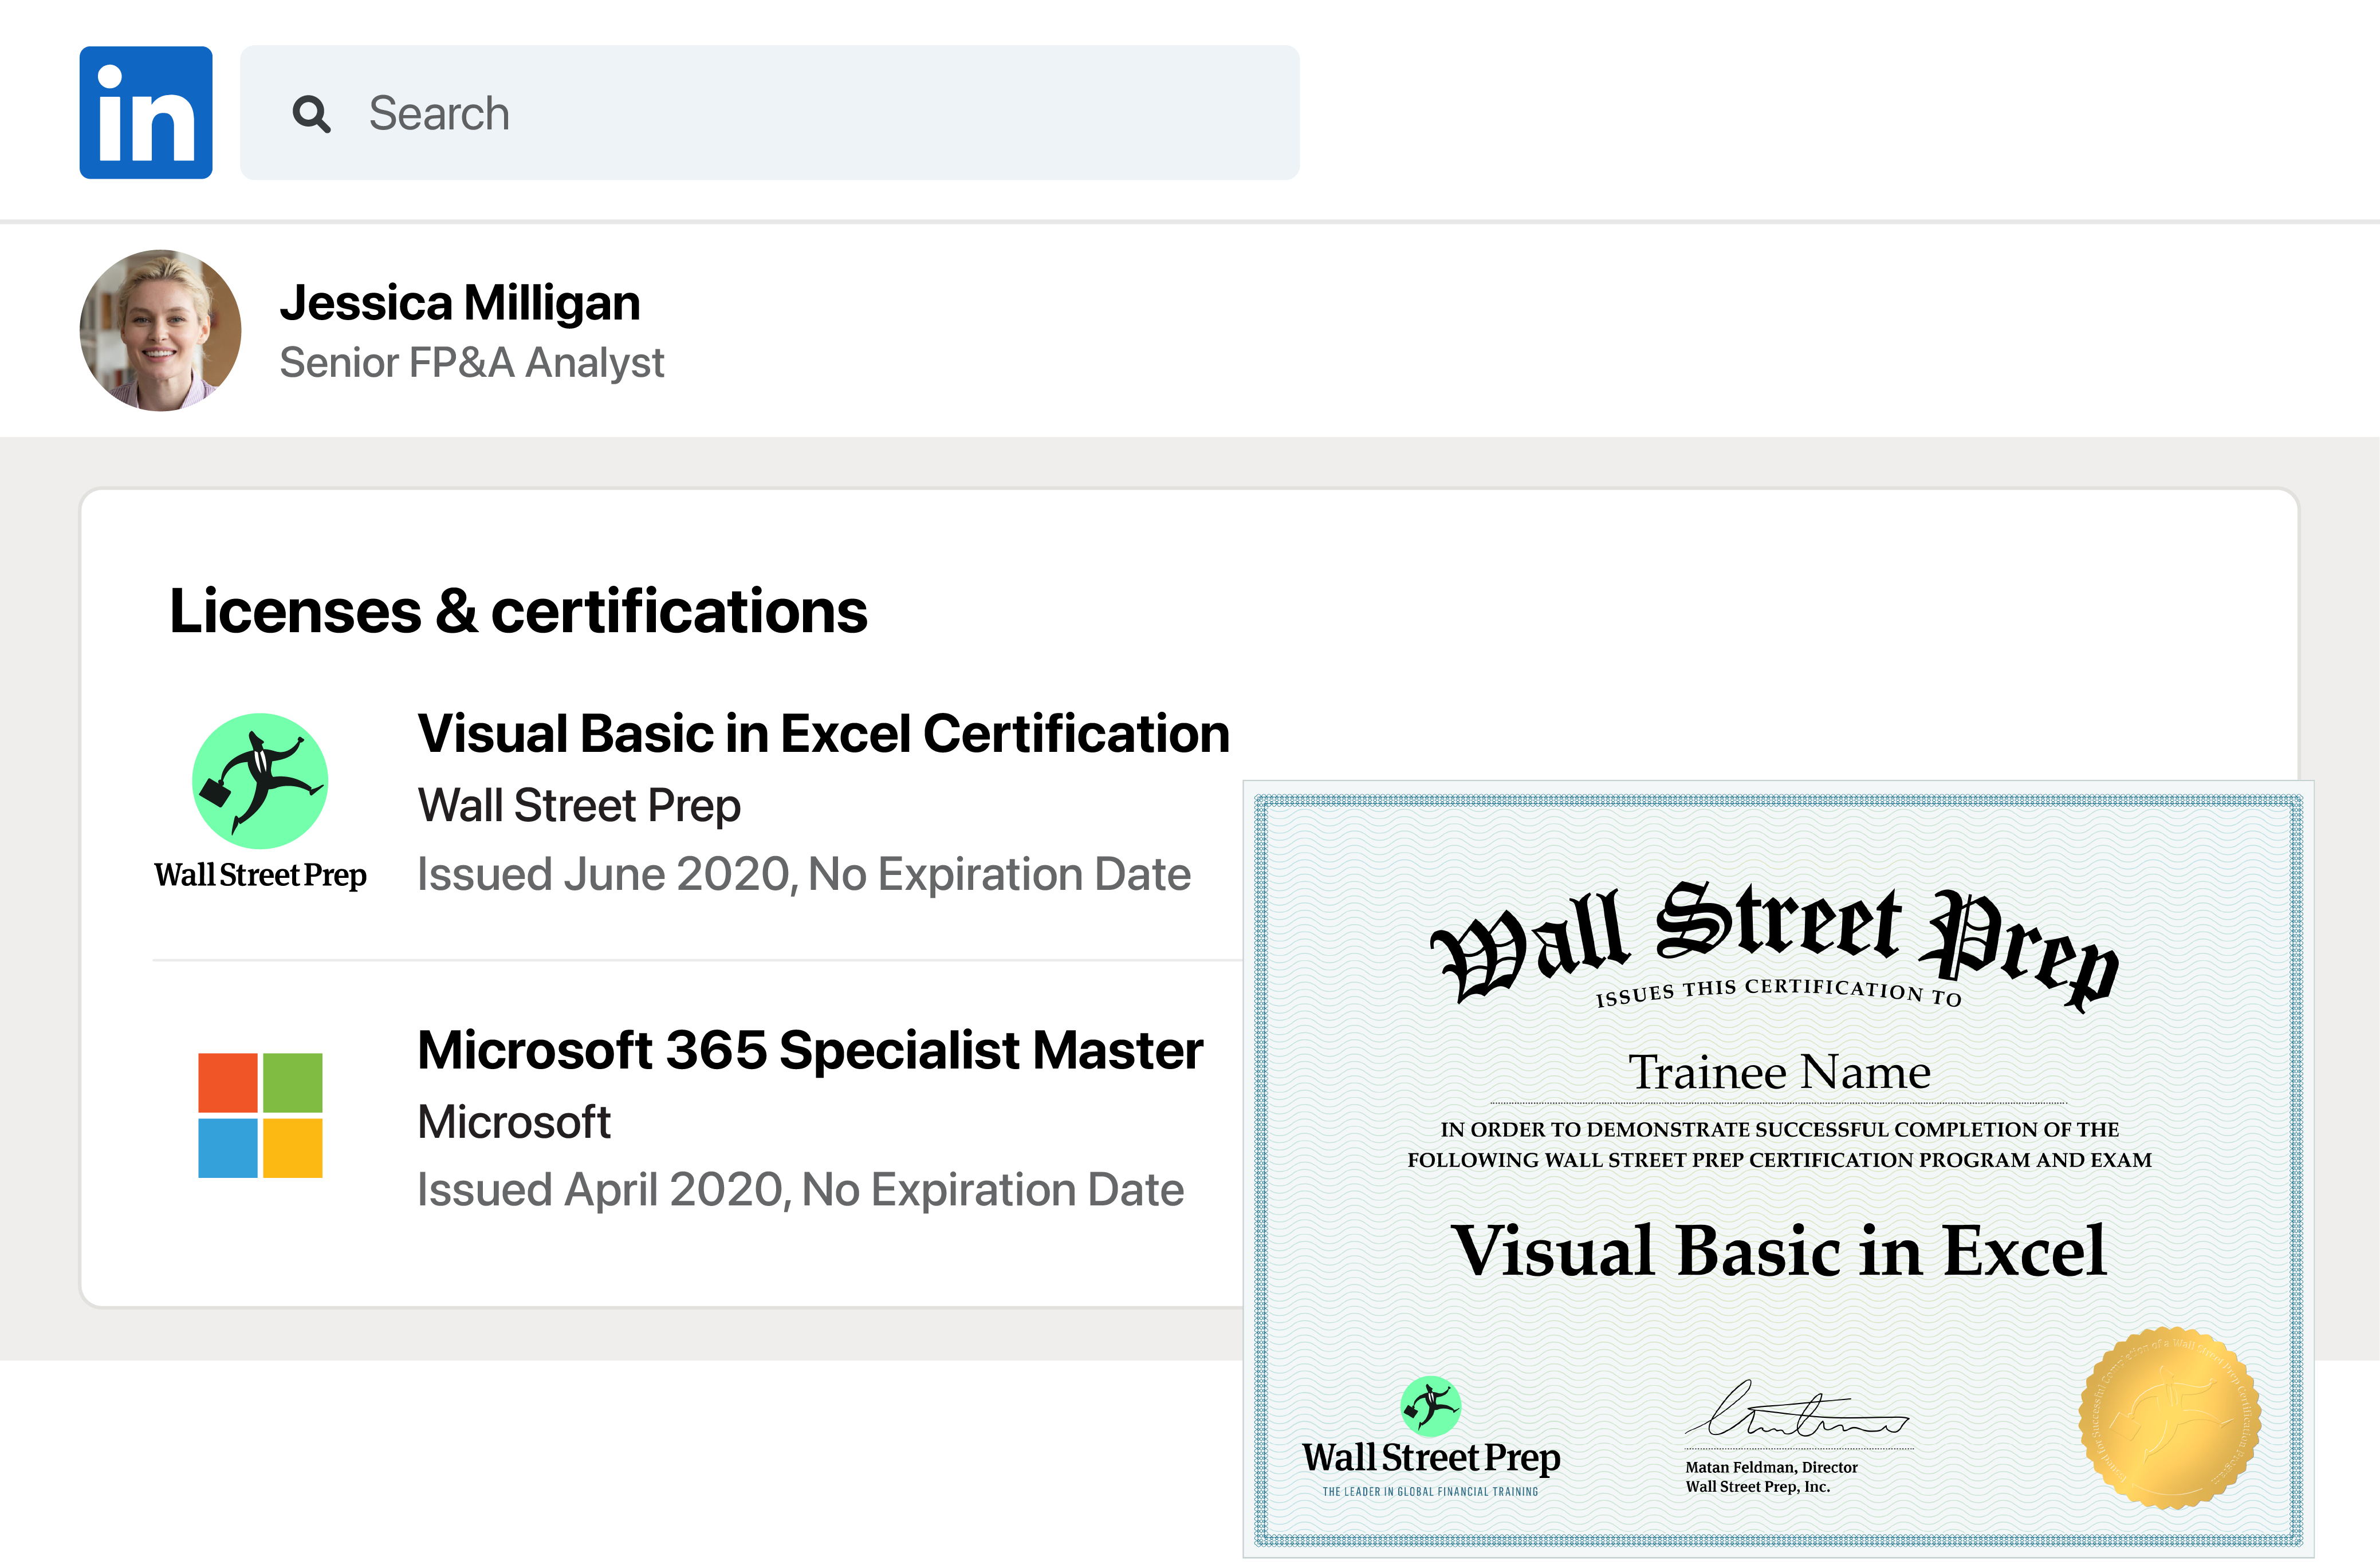This screenshot has height=1565, width=2380.
Task: Click the name Jessica Milligan
Action: pyautogui.click(x=460, y=303)
